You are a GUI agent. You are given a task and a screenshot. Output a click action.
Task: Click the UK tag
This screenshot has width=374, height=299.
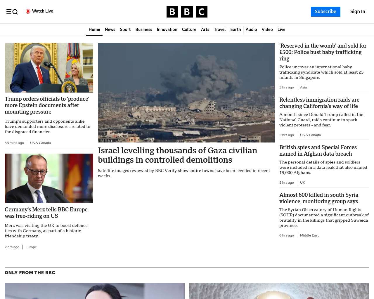pyautogui.click(x=302, y=182)
